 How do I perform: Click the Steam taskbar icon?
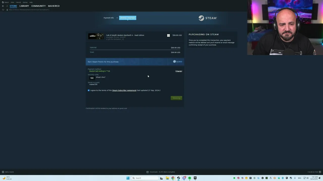coord(178,178)
